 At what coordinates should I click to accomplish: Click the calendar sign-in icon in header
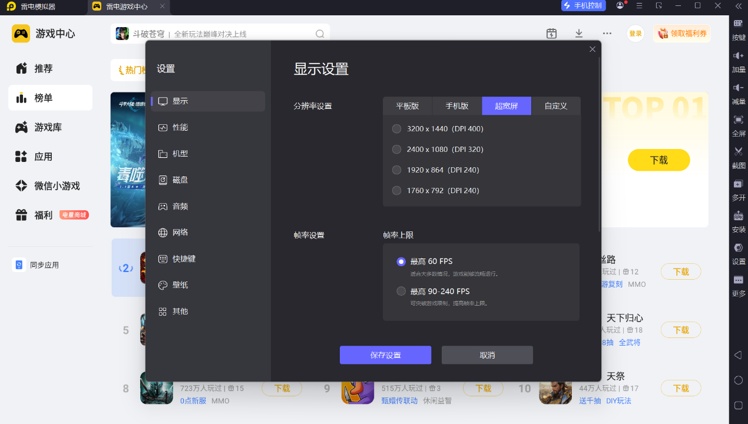[551, 34]
